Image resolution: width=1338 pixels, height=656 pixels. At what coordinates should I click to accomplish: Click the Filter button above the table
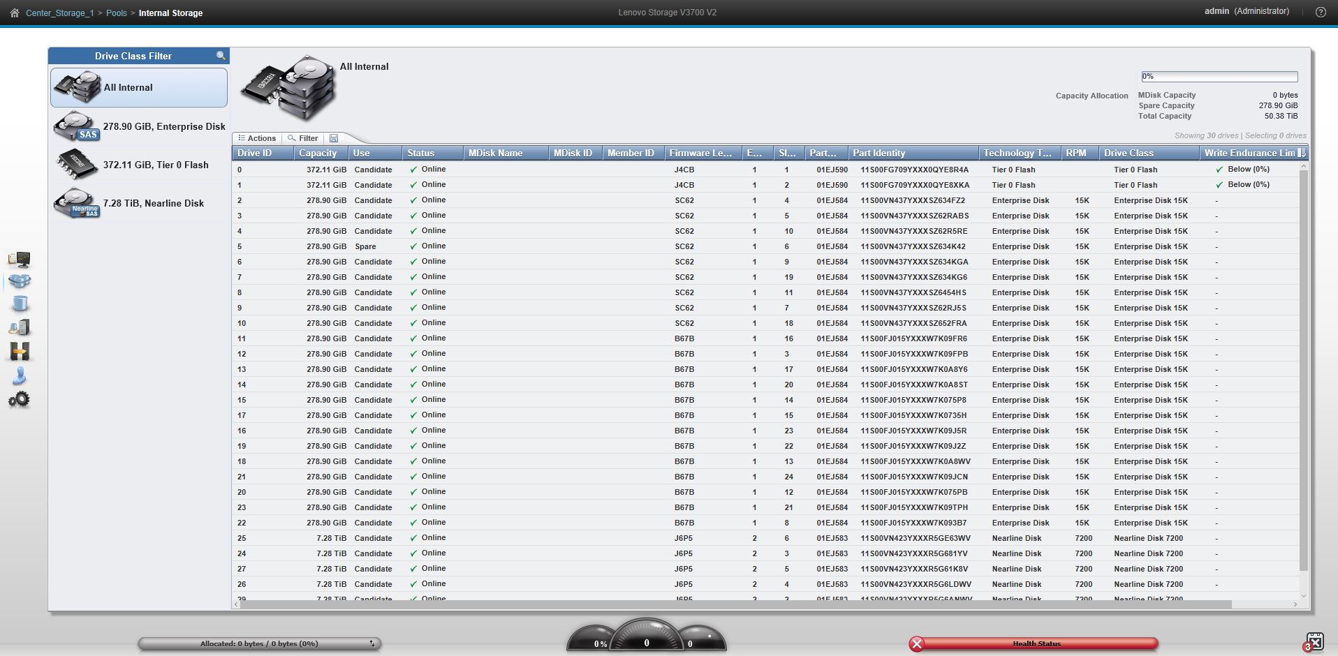point(303,138)
